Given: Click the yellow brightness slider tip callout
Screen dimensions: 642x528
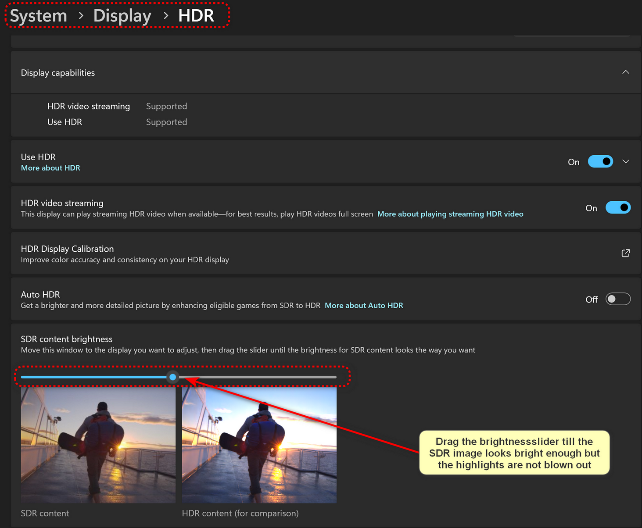Looking at the screenshot, I should click(x=514, y=453).
